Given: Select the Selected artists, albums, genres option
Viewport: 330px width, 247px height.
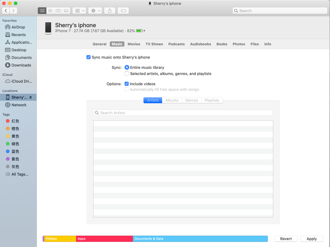Looking at the screenshot, I should click(x=127, y=74).
